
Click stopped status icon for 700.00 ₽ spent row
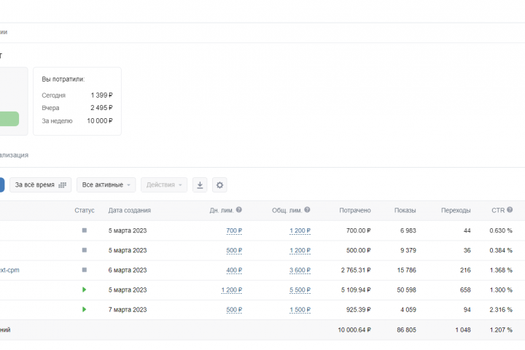85,230
